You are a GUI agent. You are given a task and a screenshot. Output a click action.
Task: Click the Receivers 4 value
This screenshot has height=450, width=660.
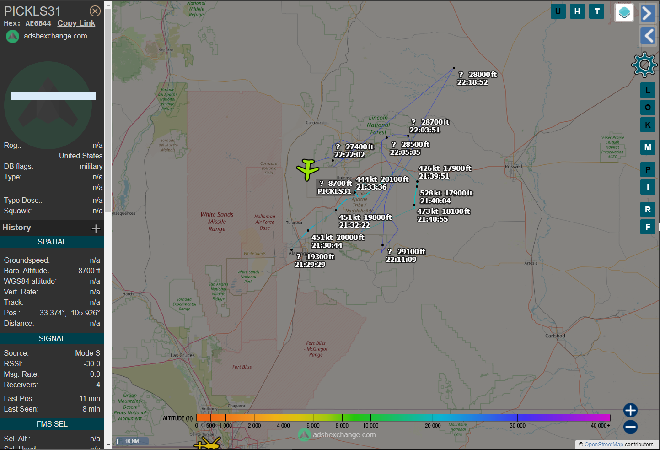pos(98,385)
